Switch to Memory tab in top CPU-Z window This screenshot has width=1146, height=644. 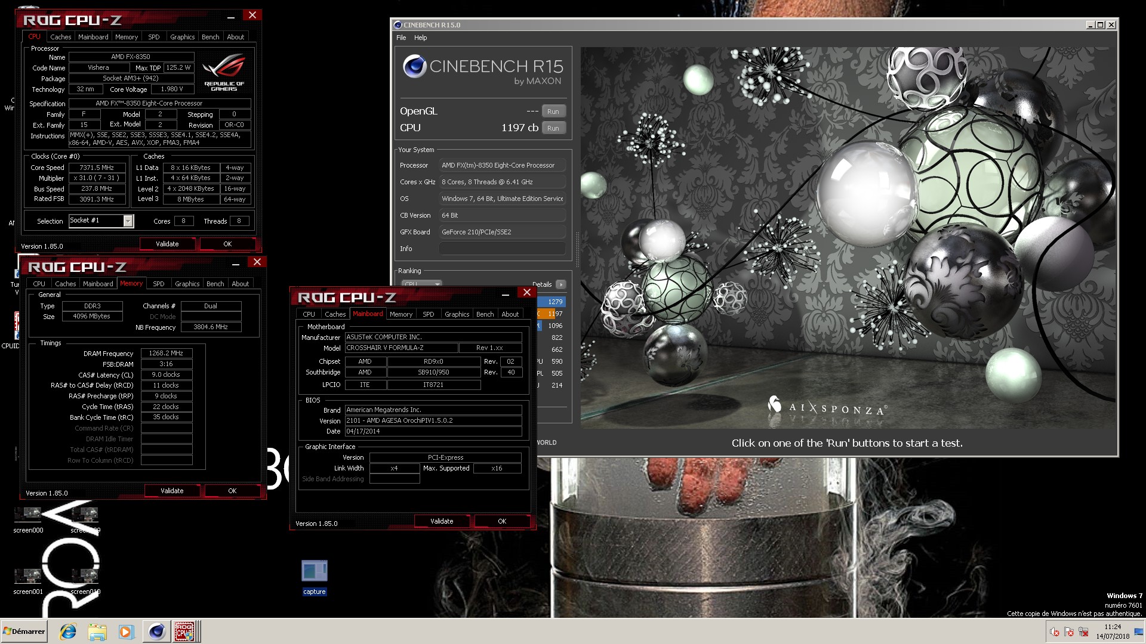coord(127,37)
